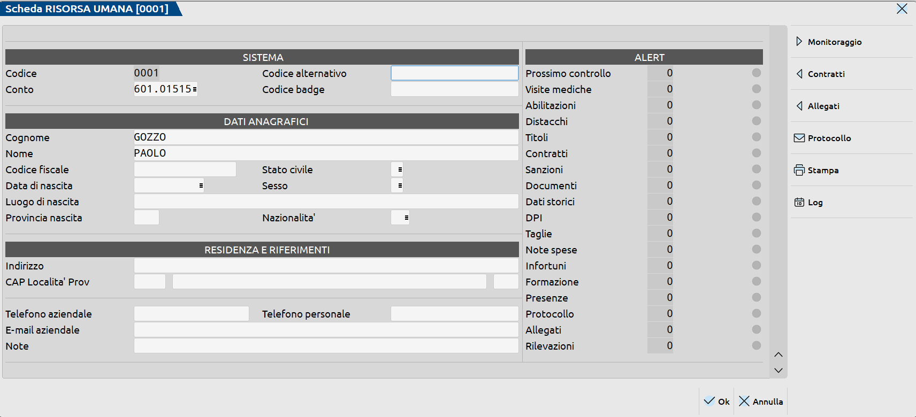Click the Rilevazioni alert indicator circle

pyautogui.click(x=756, y=345)
